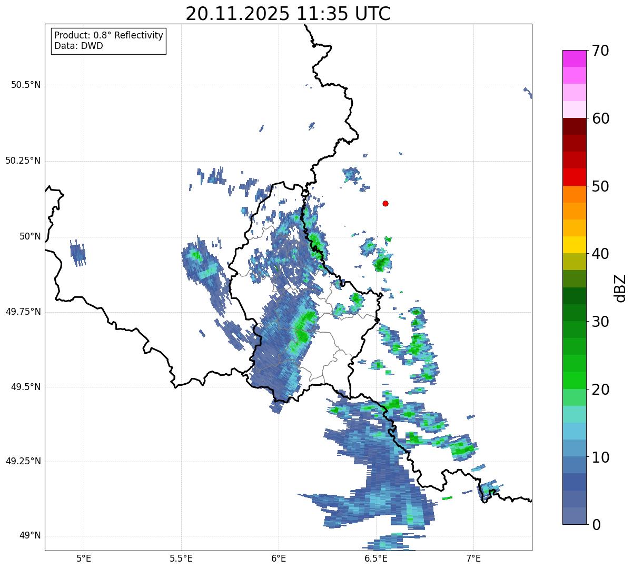633x569 pixels.
Task: Click the colorbar tick label 40
Action: [600, 254]
